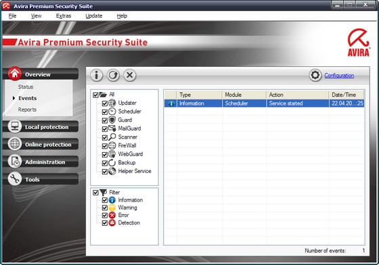379x265 pixels.
Task: Sort events by the Type column header
Action: point(200,95)
